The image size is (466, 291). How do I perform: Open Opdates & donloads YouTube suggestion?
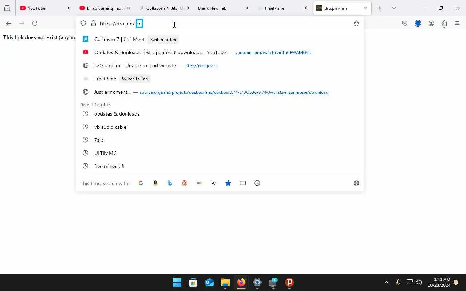tap(220, 52)
